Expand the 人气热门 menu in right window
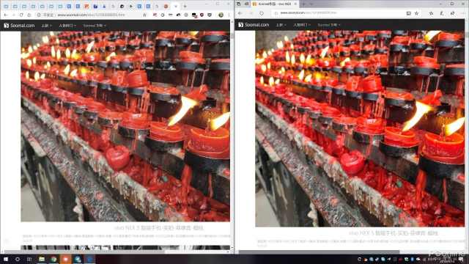The image size is (469, 264). (x=302, y=25)
